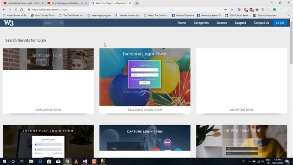The image size is (293, 165).
Task: Click BALLOONS LOGIN FORM title link
Action: point(145,110)
